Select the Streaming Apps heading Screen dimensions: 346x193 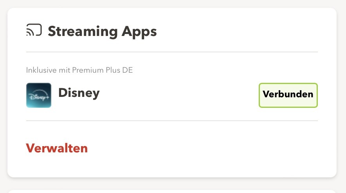102,31
